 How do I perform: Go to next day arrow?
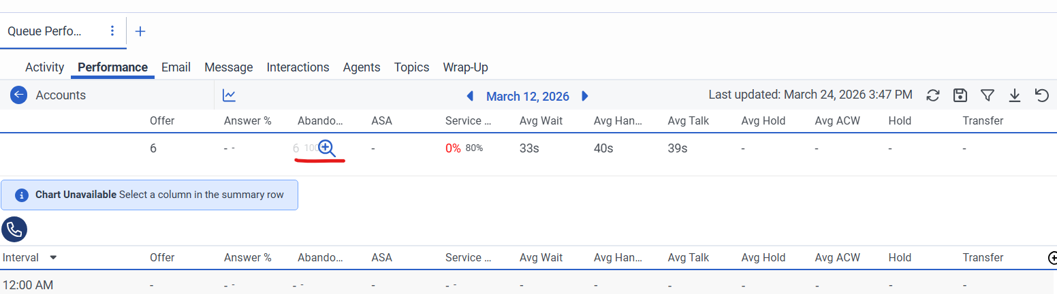(x=584, y=96)
